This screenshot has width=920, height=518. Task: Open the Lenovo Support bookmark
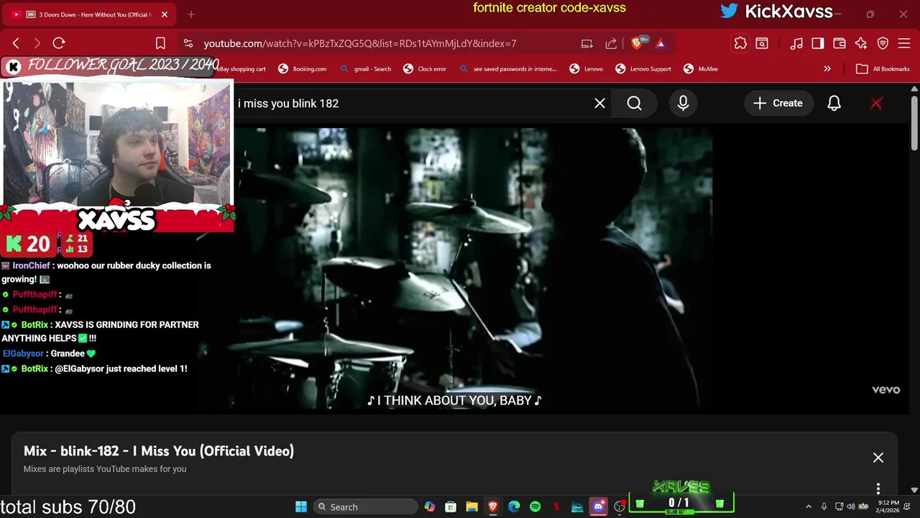[643, 69]
